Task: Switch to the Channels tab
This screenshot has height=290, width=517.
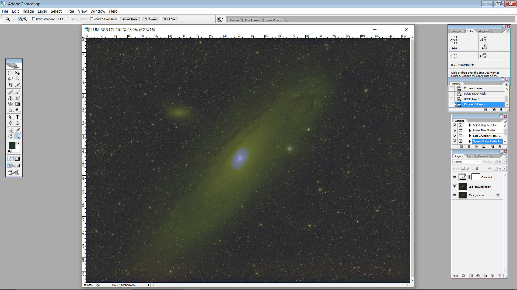Action: [483, 157]
